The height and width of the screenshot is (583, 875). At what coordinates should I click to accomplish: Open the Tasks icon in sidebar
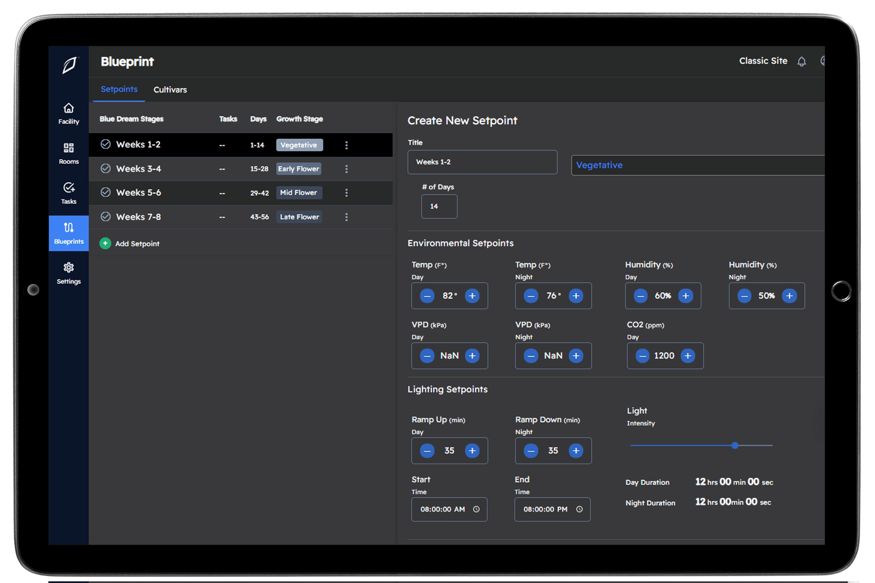click(x=69, y=188)
